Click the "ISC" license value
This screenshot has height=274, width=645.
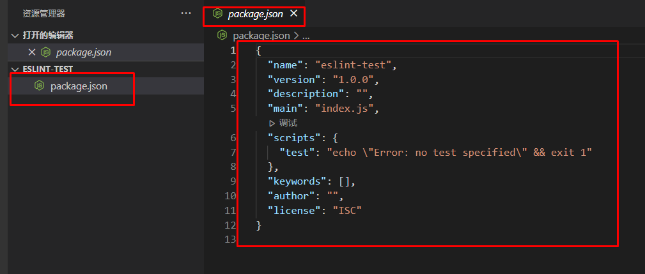(x=347, y=211)
